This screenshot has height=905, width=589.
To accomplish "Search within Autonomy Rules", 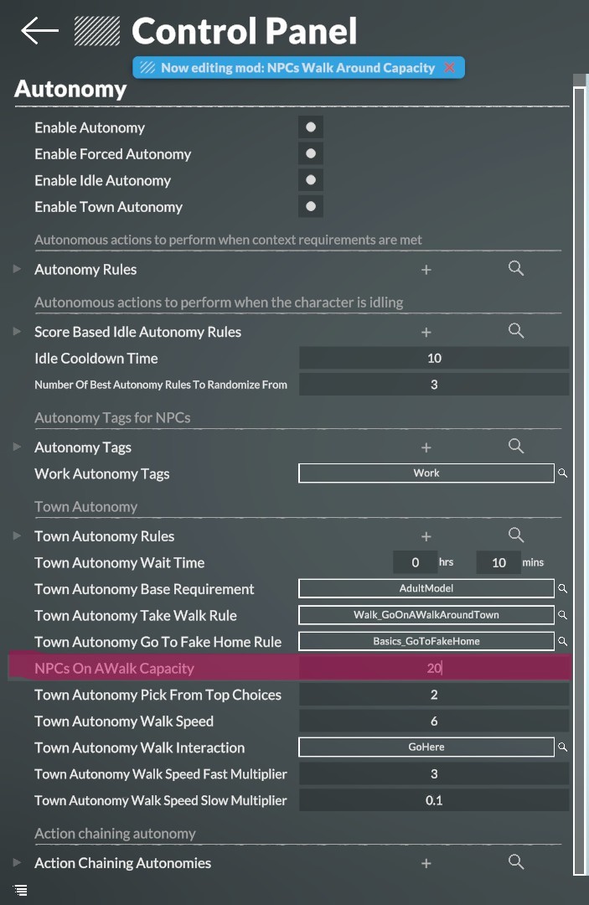I will (516, 268).
